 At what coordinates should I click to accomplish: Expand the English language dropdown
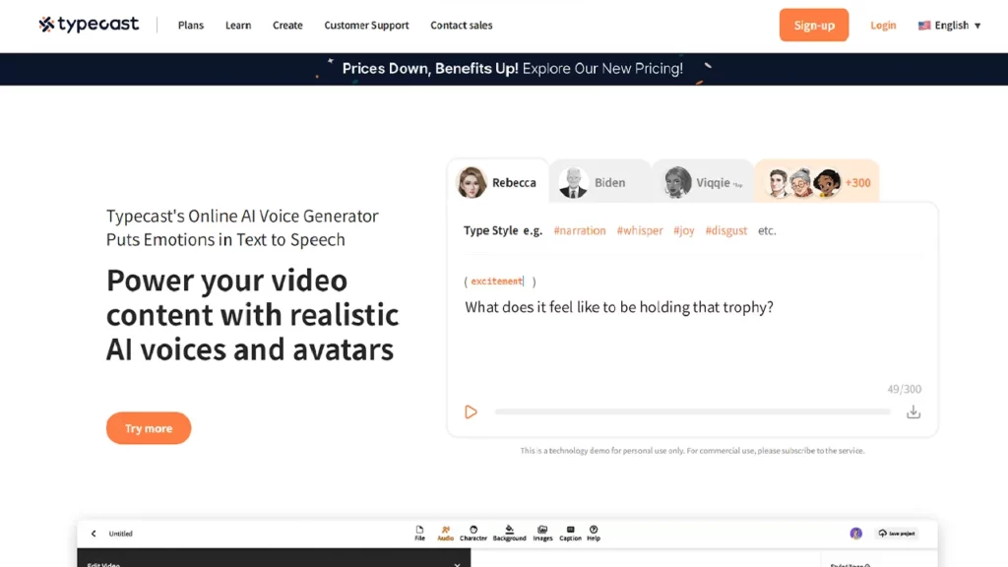[x=950, y=26]
